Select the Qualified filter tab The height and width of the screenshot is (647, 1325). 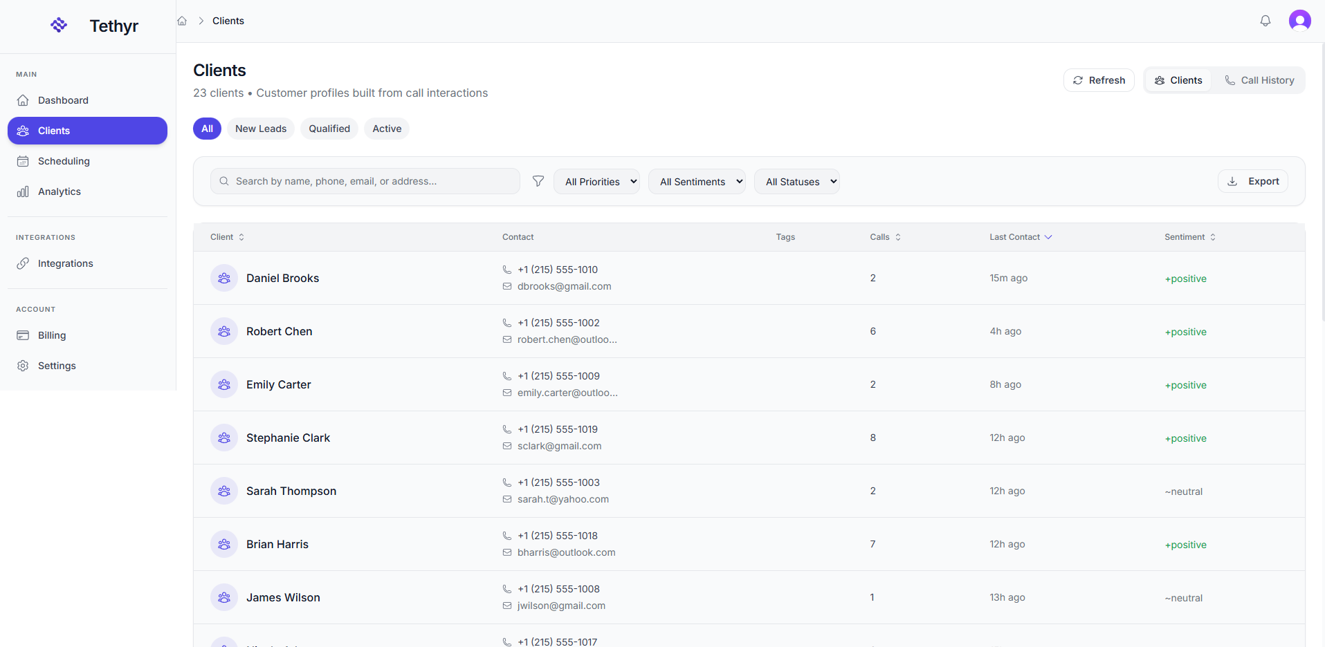[x=329, y=129]
